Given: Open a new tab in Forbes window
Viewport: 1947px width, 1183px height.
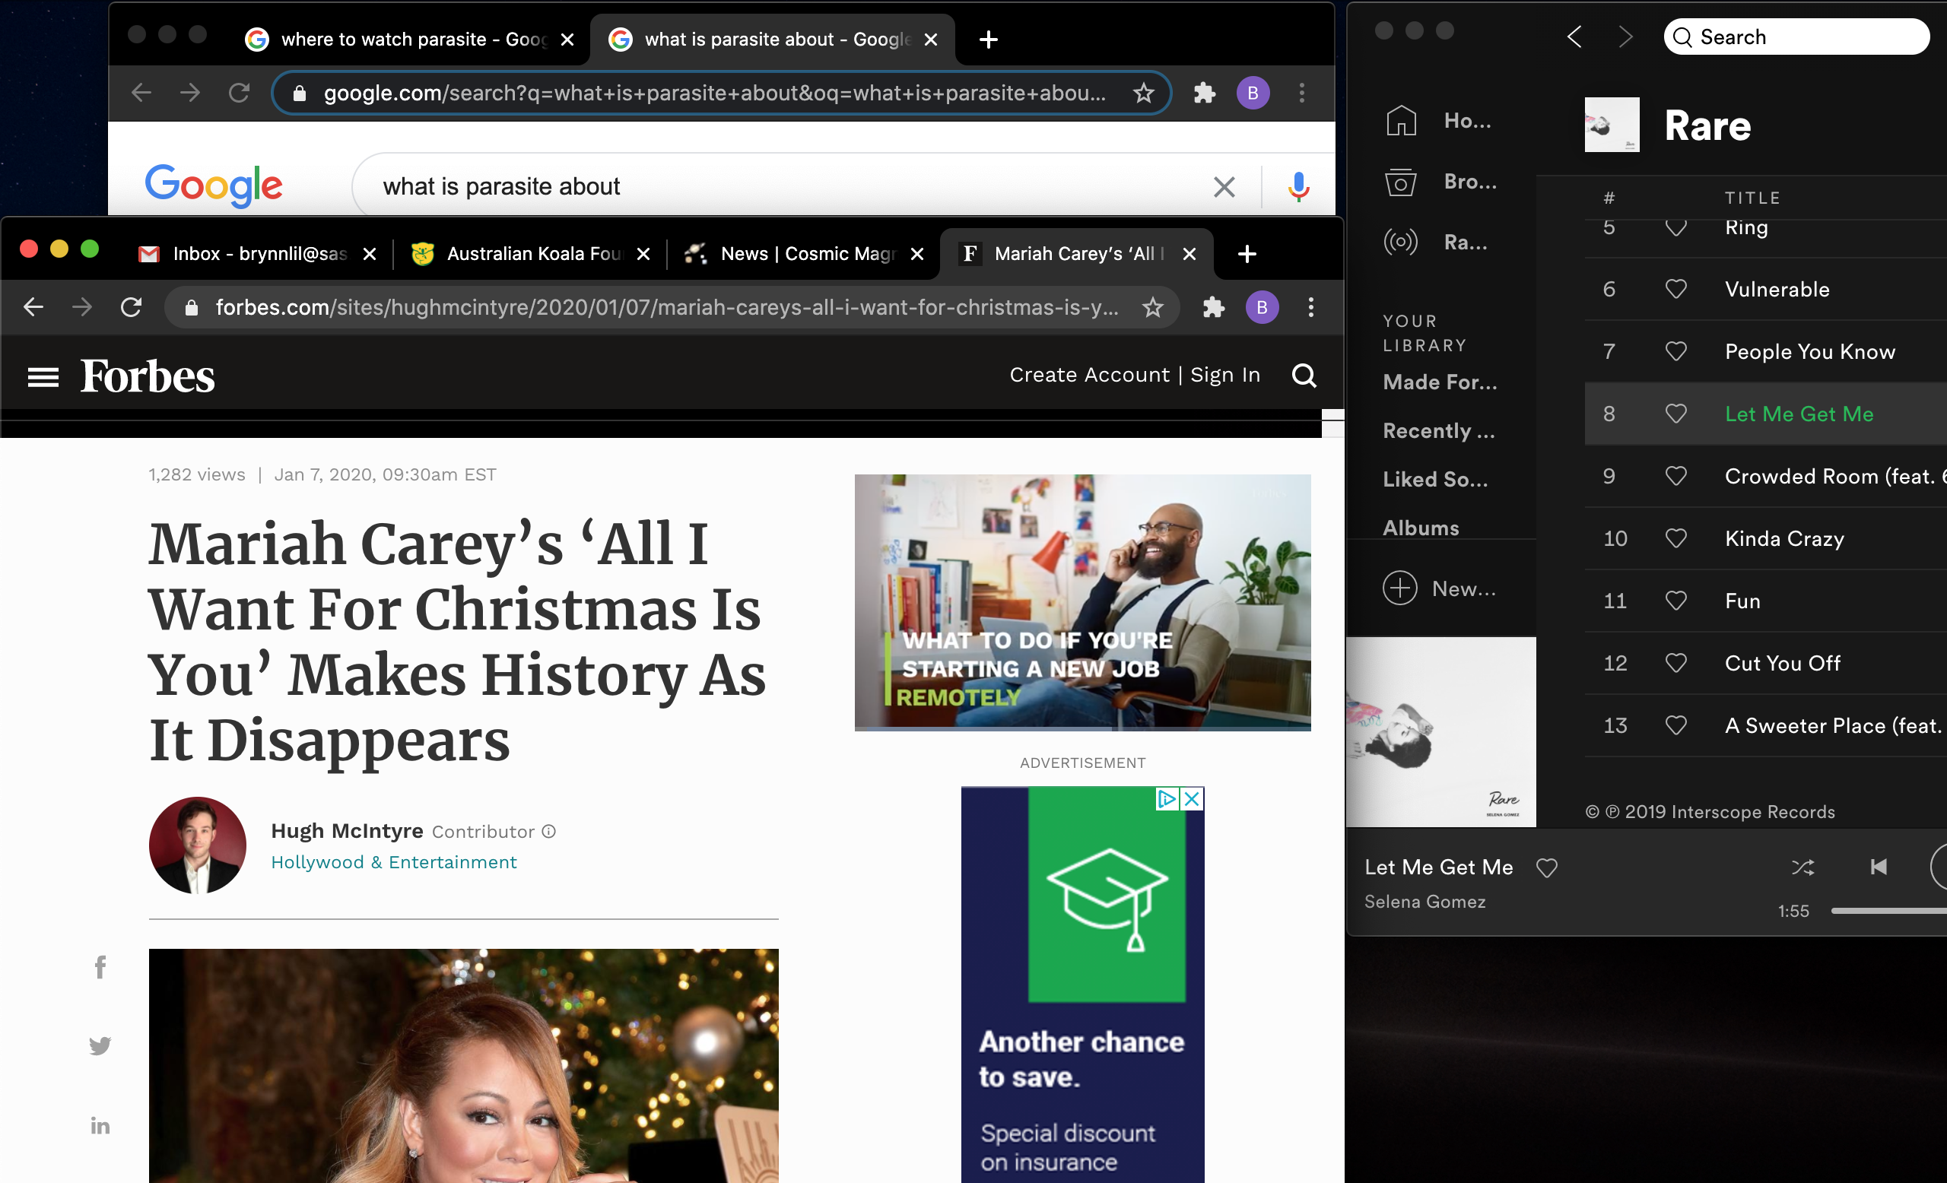Looking at the screenshot, I should click(x=1247, y=253).
